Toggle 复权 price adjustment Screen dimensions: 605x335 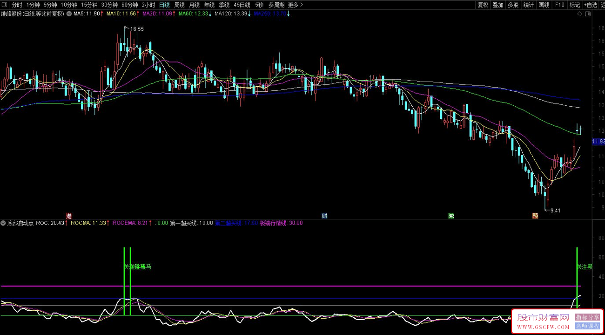pyautogui.click(x=483, y=5)
